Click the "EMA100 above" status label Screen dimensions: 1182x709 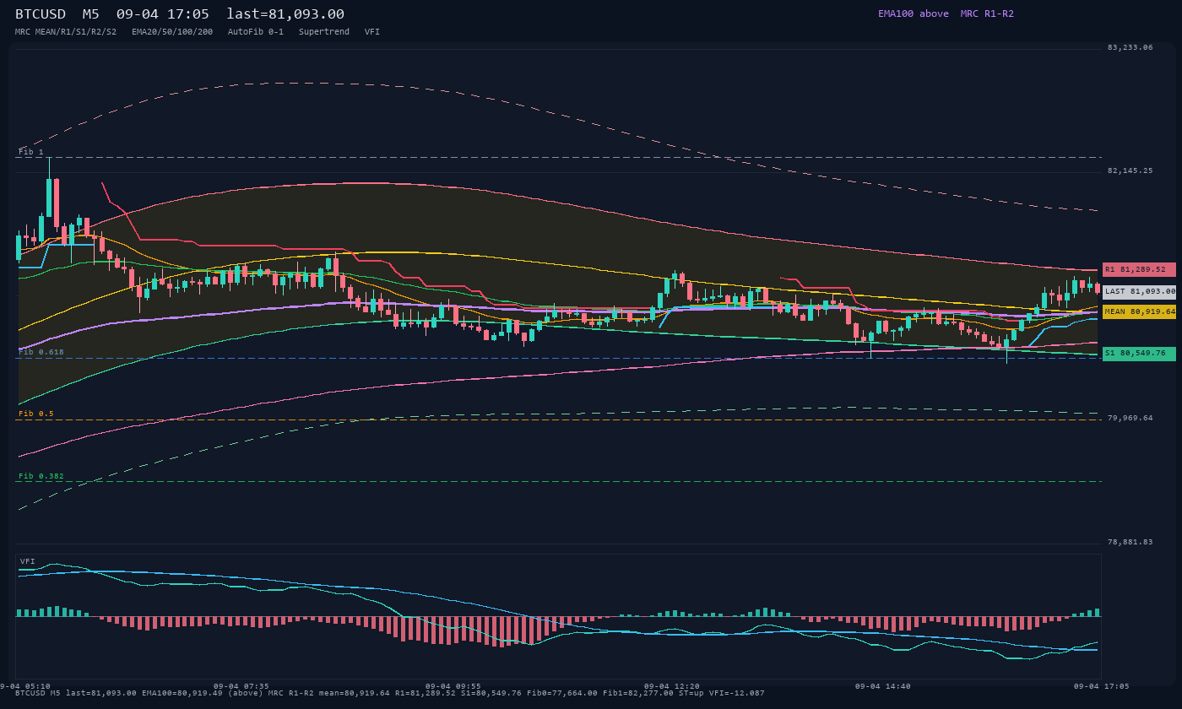coord(913,14)
